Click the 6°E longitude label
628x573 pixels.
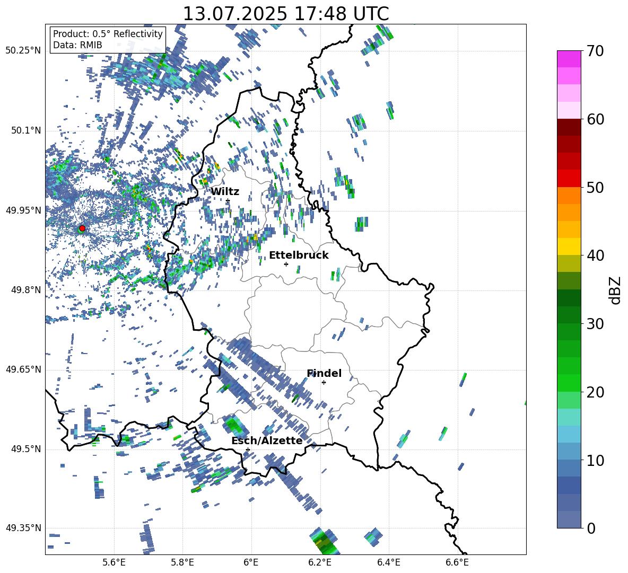(251, 562)
